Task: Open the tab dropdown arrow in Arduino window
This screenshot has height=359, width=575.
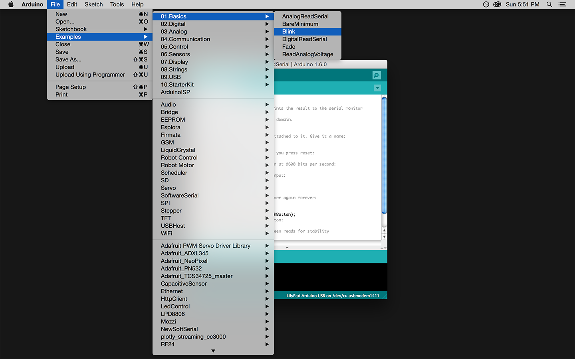Action: (x=377, y=88)
